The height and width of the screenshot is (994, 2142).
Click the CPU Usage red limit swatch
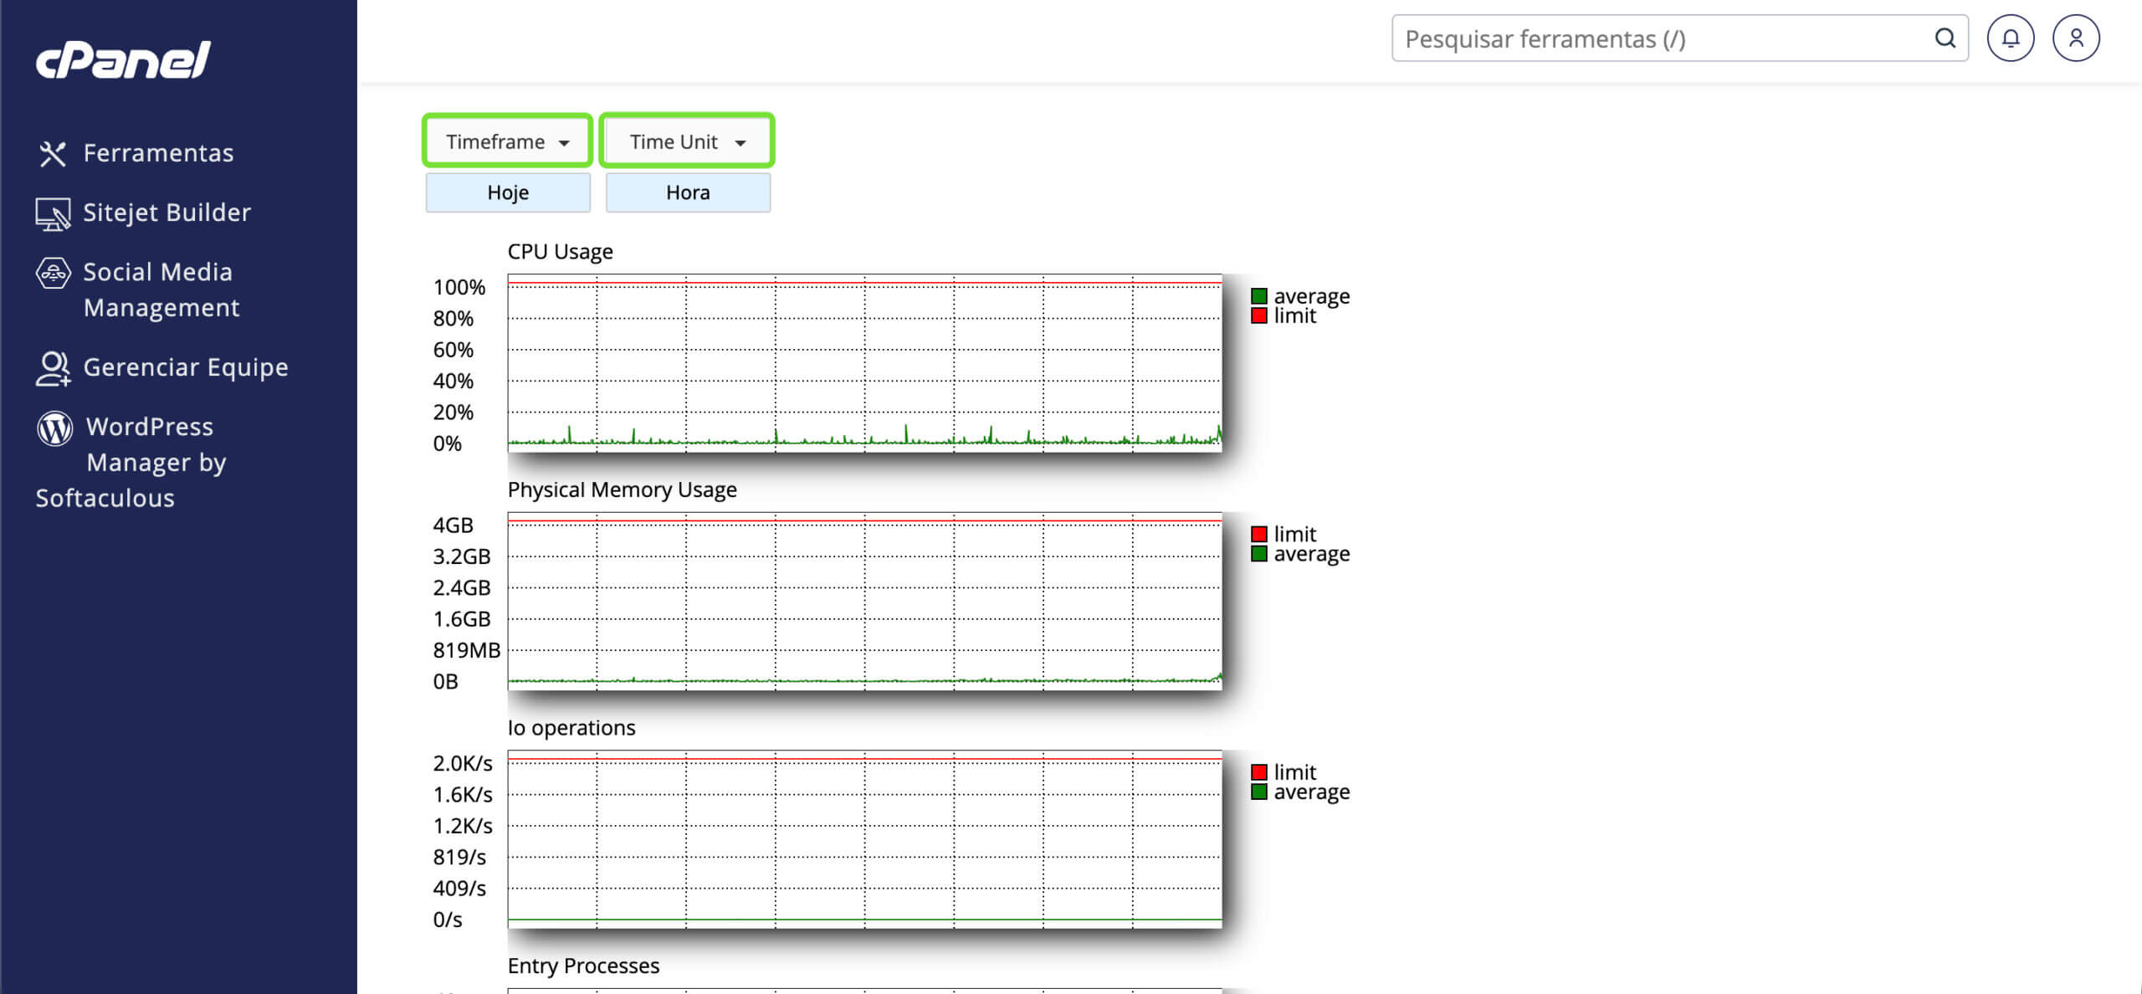[x=1258, y=315]
